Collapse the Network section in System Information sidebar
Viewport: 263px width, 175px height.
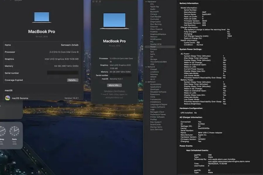(146, 67)
